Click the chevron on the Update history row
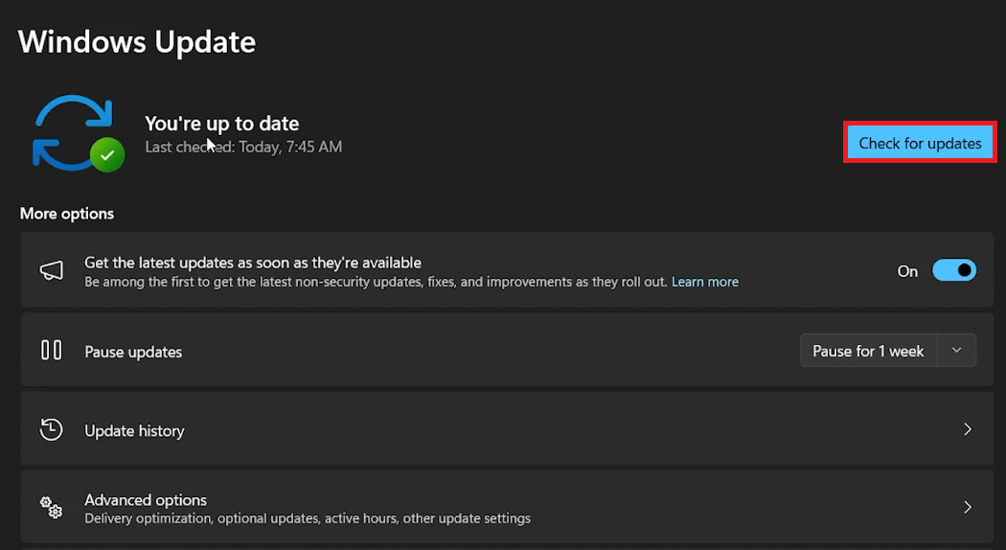 point(967,430)
